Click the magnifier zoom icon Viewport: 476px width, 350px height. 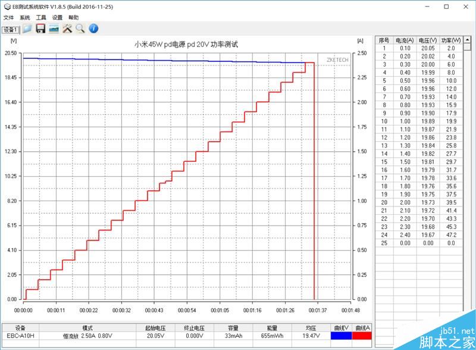coord(80,29)
